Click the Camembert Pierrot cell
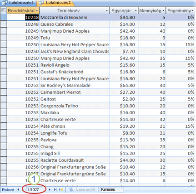 [x=74, y=92]
